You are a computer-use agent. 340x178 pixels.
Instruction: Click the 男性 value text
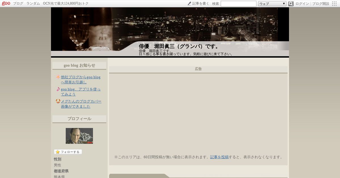tap(58, 165)
